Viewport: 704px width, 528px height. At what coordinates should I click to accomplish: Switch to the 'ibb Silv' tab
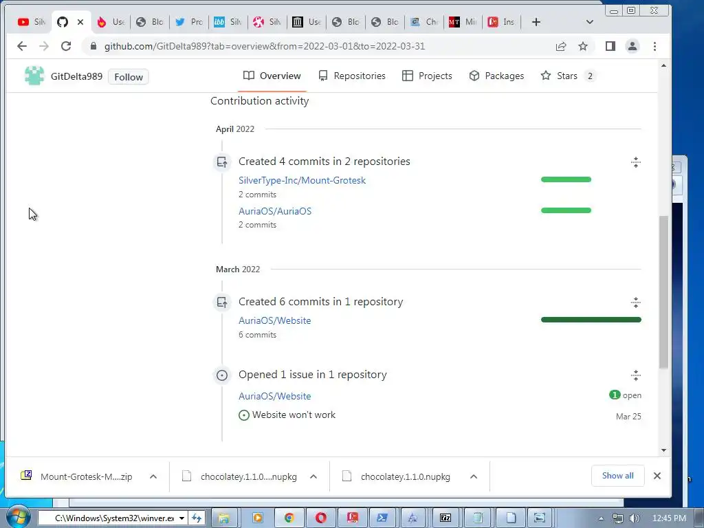pyautogui.click(x=228, y=21)
